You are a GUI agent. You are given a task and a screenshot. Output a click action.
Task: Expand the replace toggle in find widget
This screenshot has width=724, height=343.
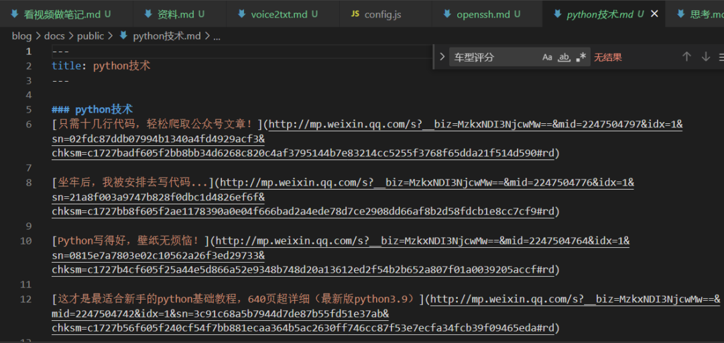click(442, 57)
